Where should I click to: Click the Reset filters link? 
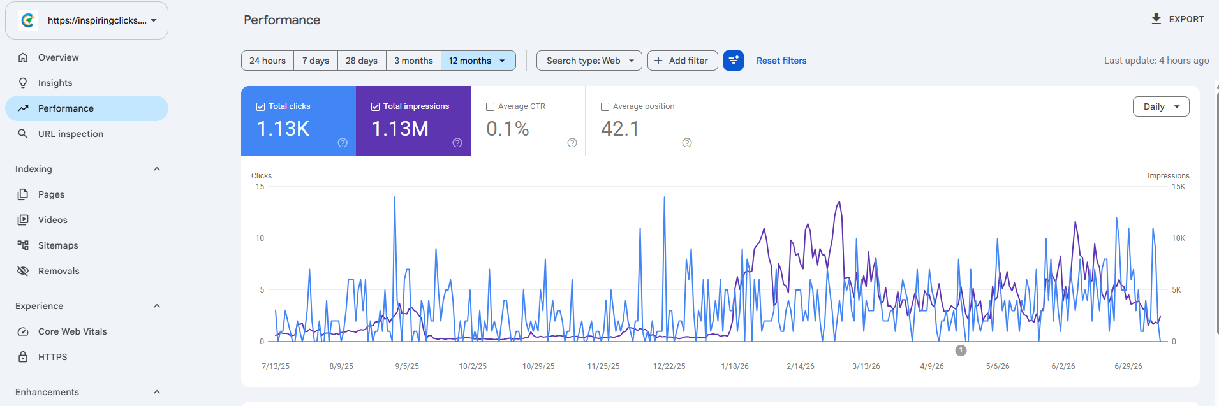tap(781, 61)
